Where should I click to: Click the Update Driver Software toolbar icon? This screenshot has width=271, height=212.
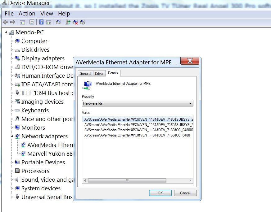tap(68, 22)
